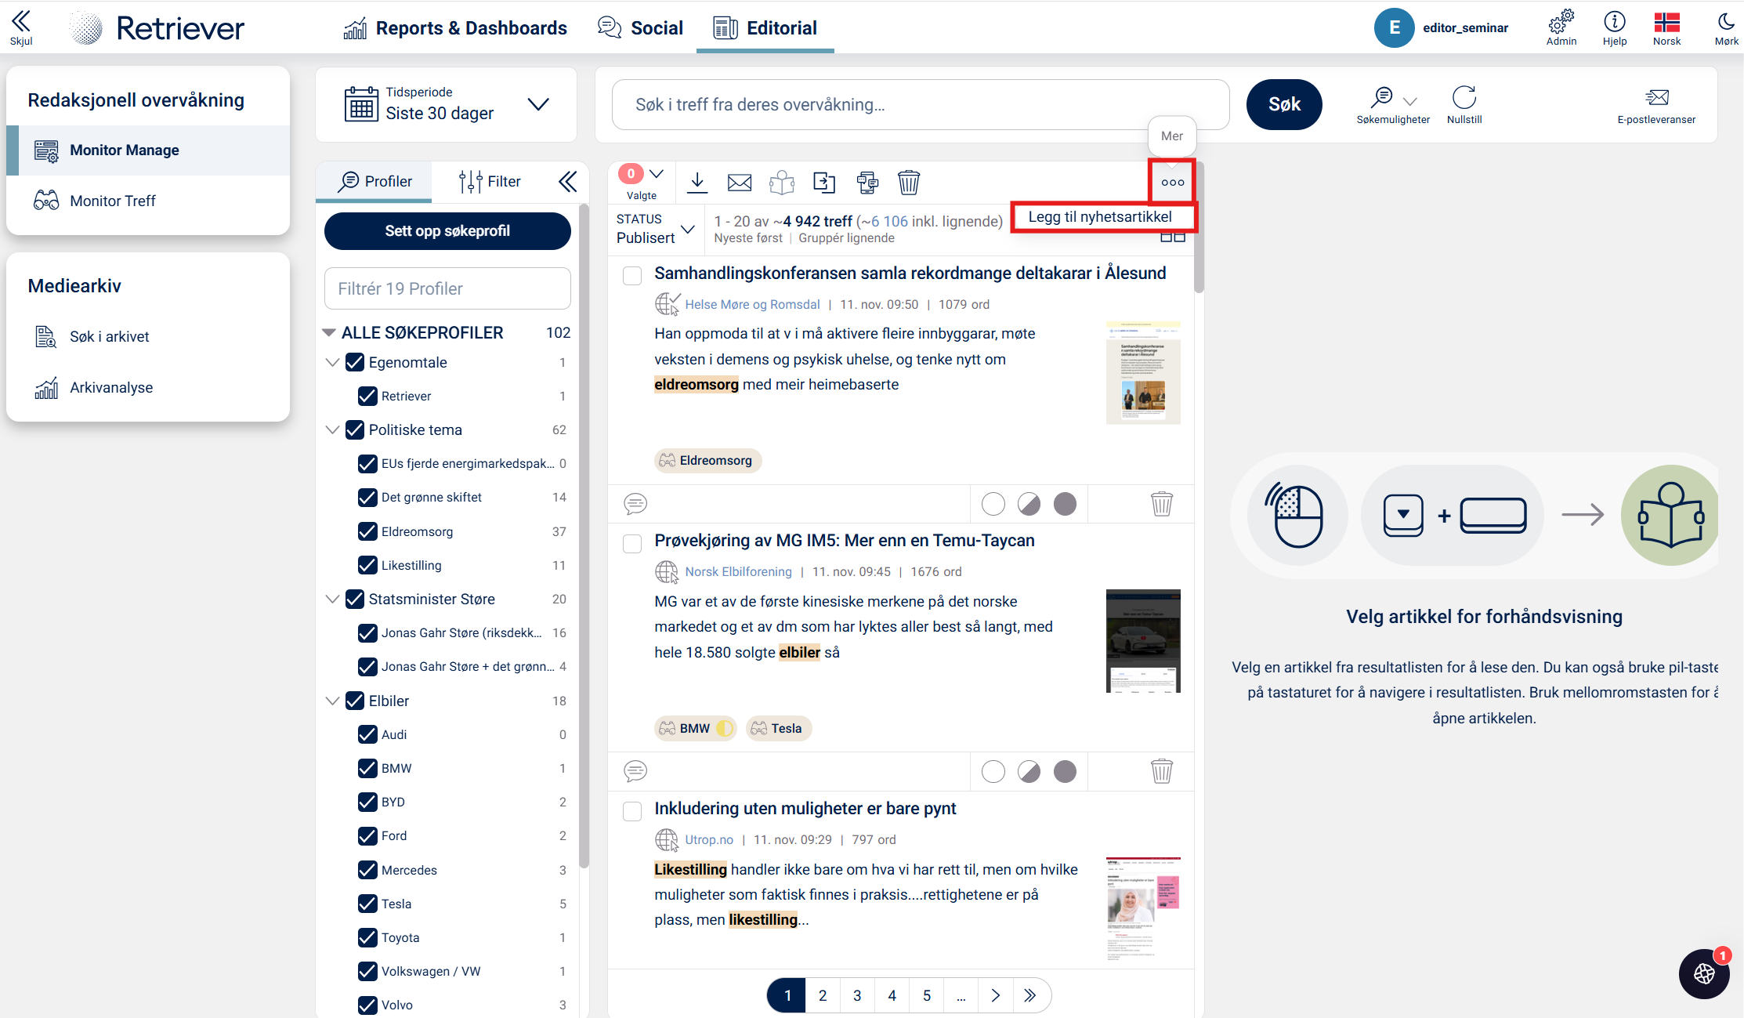Image resolution: width=1744 pixels, height=1018 pixels.
Task: Click the Nullstill reset icon
Action: pos(1464,98)
